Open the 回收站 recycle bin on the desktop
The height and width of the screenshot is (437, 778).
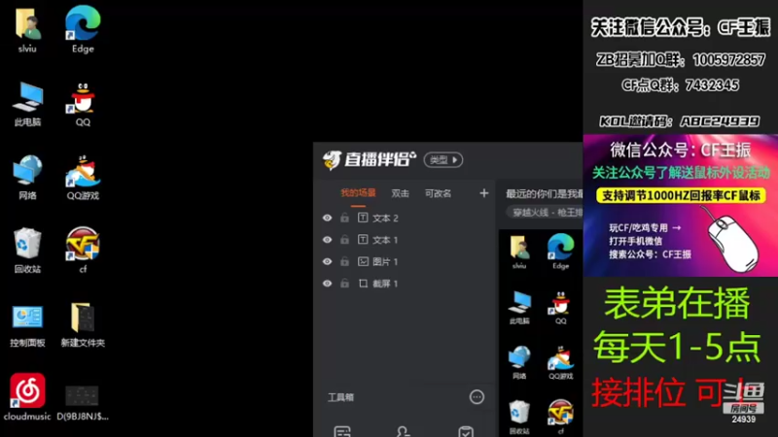pyautogui.click(x=27, y=251)
